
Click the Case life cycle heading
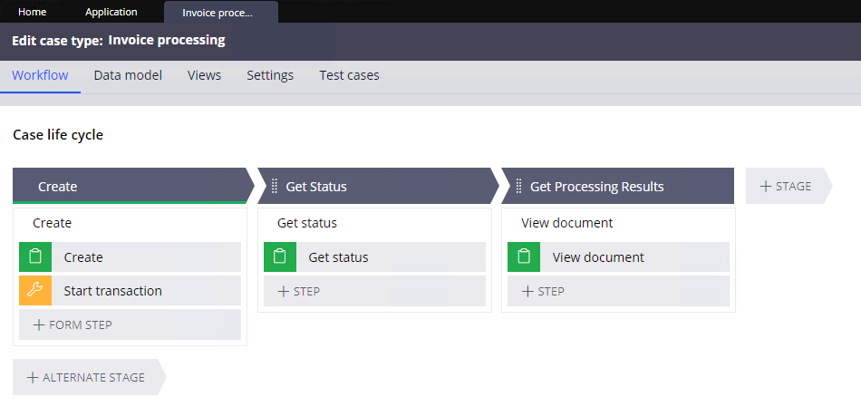click(x=58, y=134)
